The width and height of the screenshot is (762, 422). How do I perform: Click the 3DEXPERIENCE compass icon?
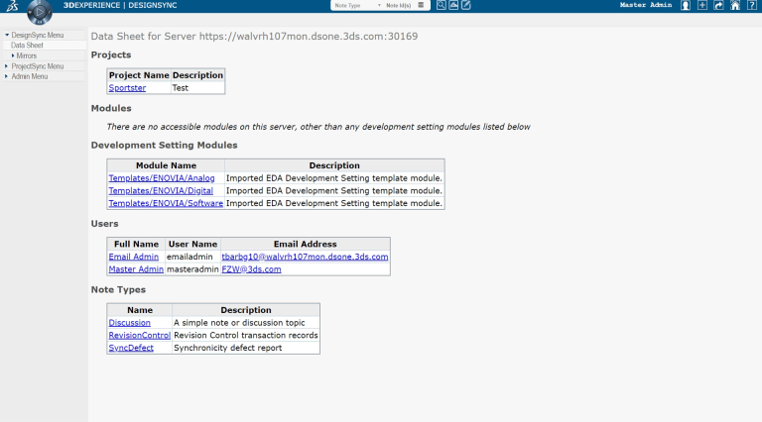click(40, 13)
